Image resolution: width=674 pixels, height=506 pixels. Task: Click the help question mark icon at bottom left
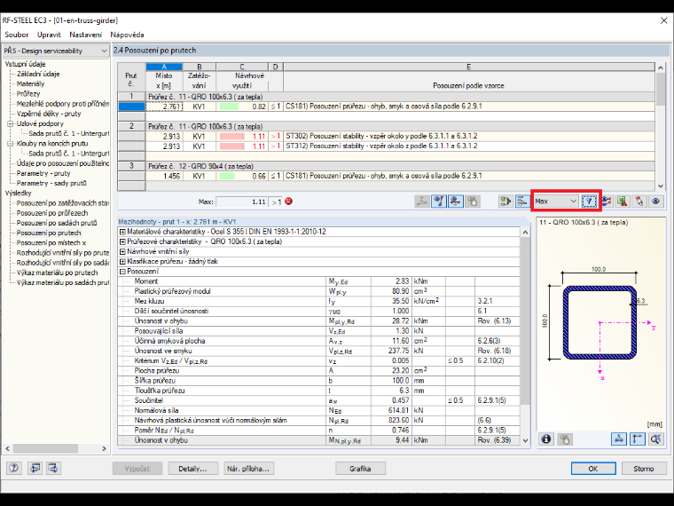(14, 468)
